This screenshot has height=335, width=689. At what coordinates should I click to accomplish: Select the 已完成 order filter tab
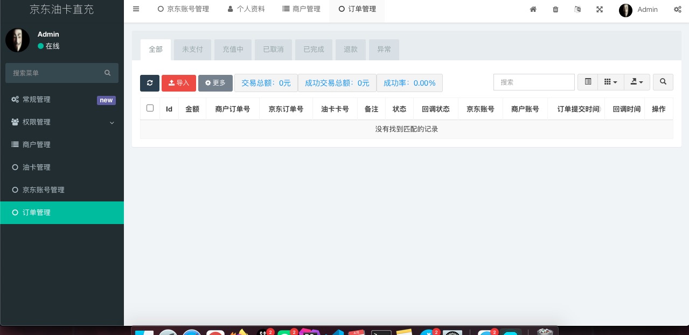tap(314, 50)
